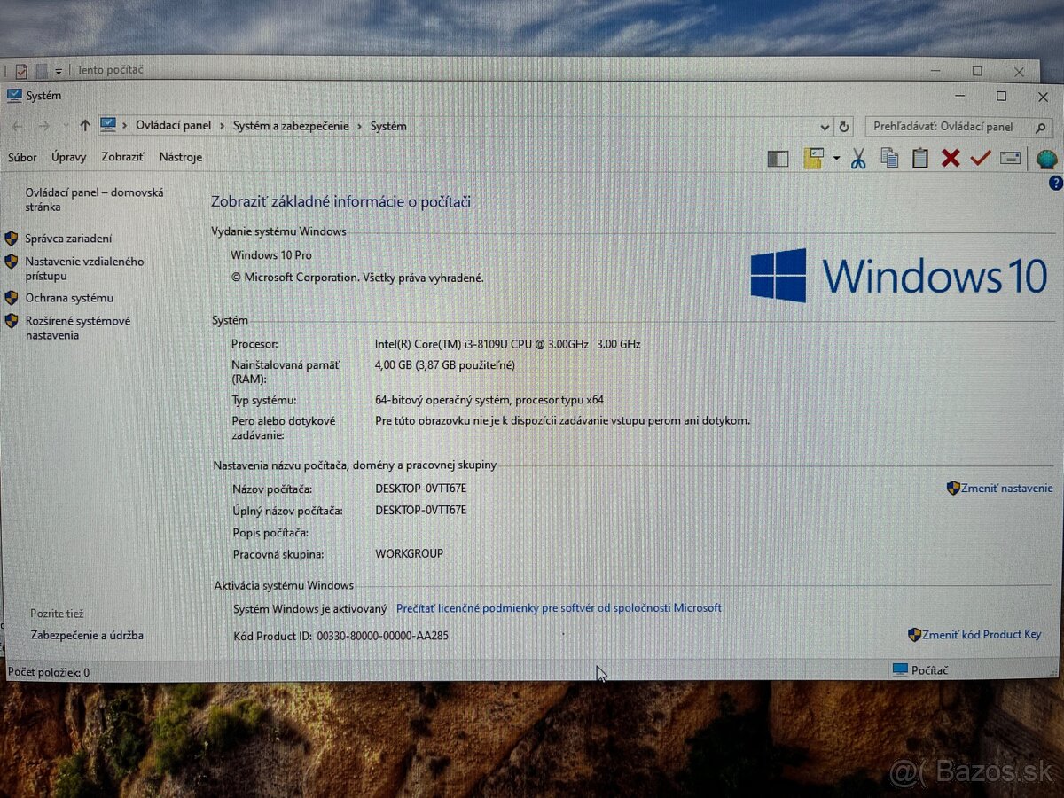Toggle the preview pane layout icon

(x=778, y=159)
